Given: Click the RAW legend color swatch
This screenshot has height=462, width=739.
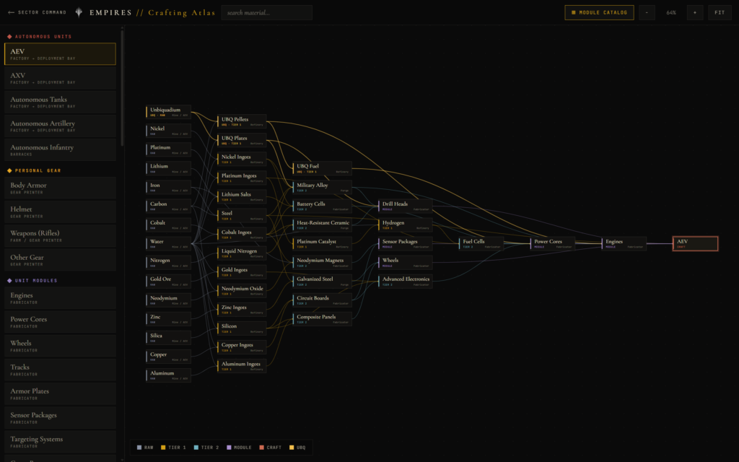Looking at the screenshot, I should tap(139, 448).
